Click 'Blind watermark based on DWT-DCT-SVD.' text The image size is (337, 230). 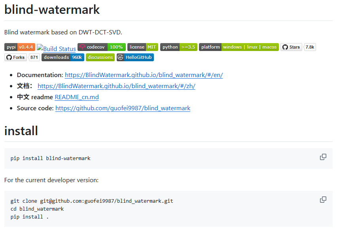pos(63,32)
